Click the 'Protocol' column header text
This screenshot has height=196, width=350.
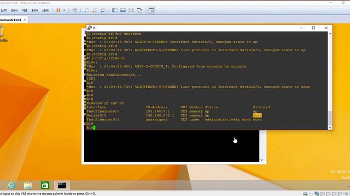[261, 107]
